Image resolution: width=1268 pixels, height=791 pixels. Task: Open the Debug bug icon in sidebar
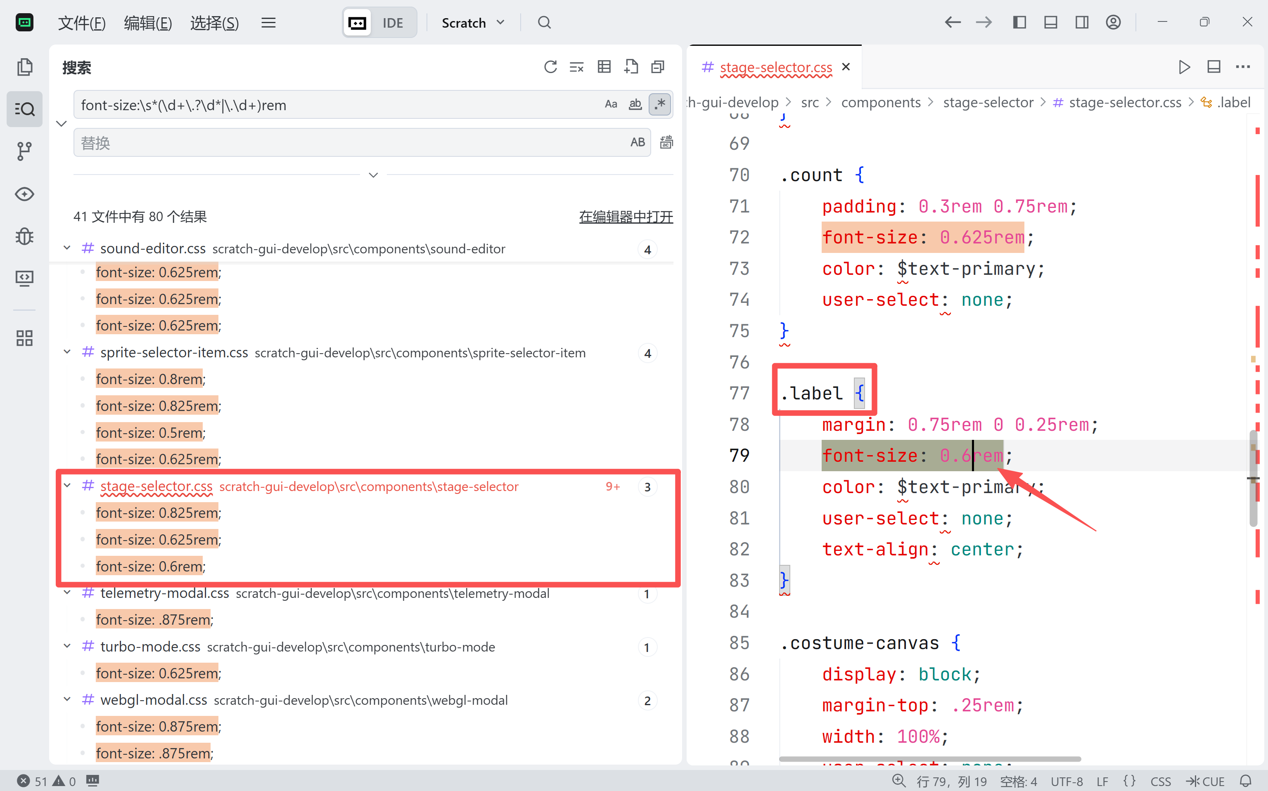click(25, 236)
